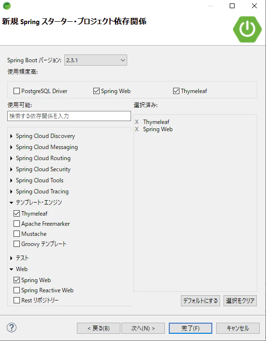The image size is (266, 341).
Task: Select Spring Web text in selected list
Action: 158,129
